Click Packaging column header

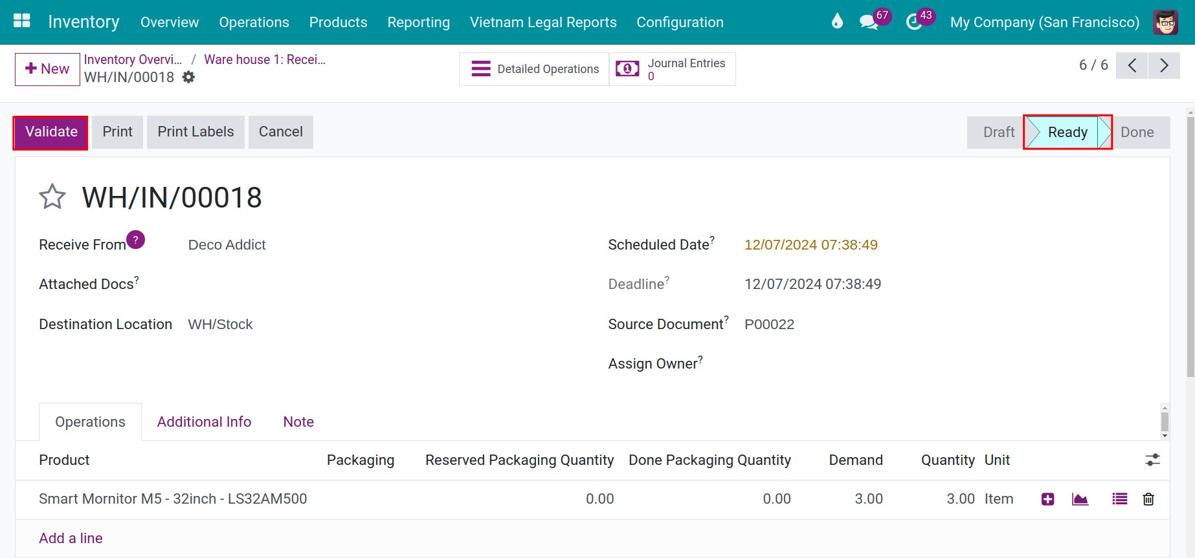tap(360, 460)
